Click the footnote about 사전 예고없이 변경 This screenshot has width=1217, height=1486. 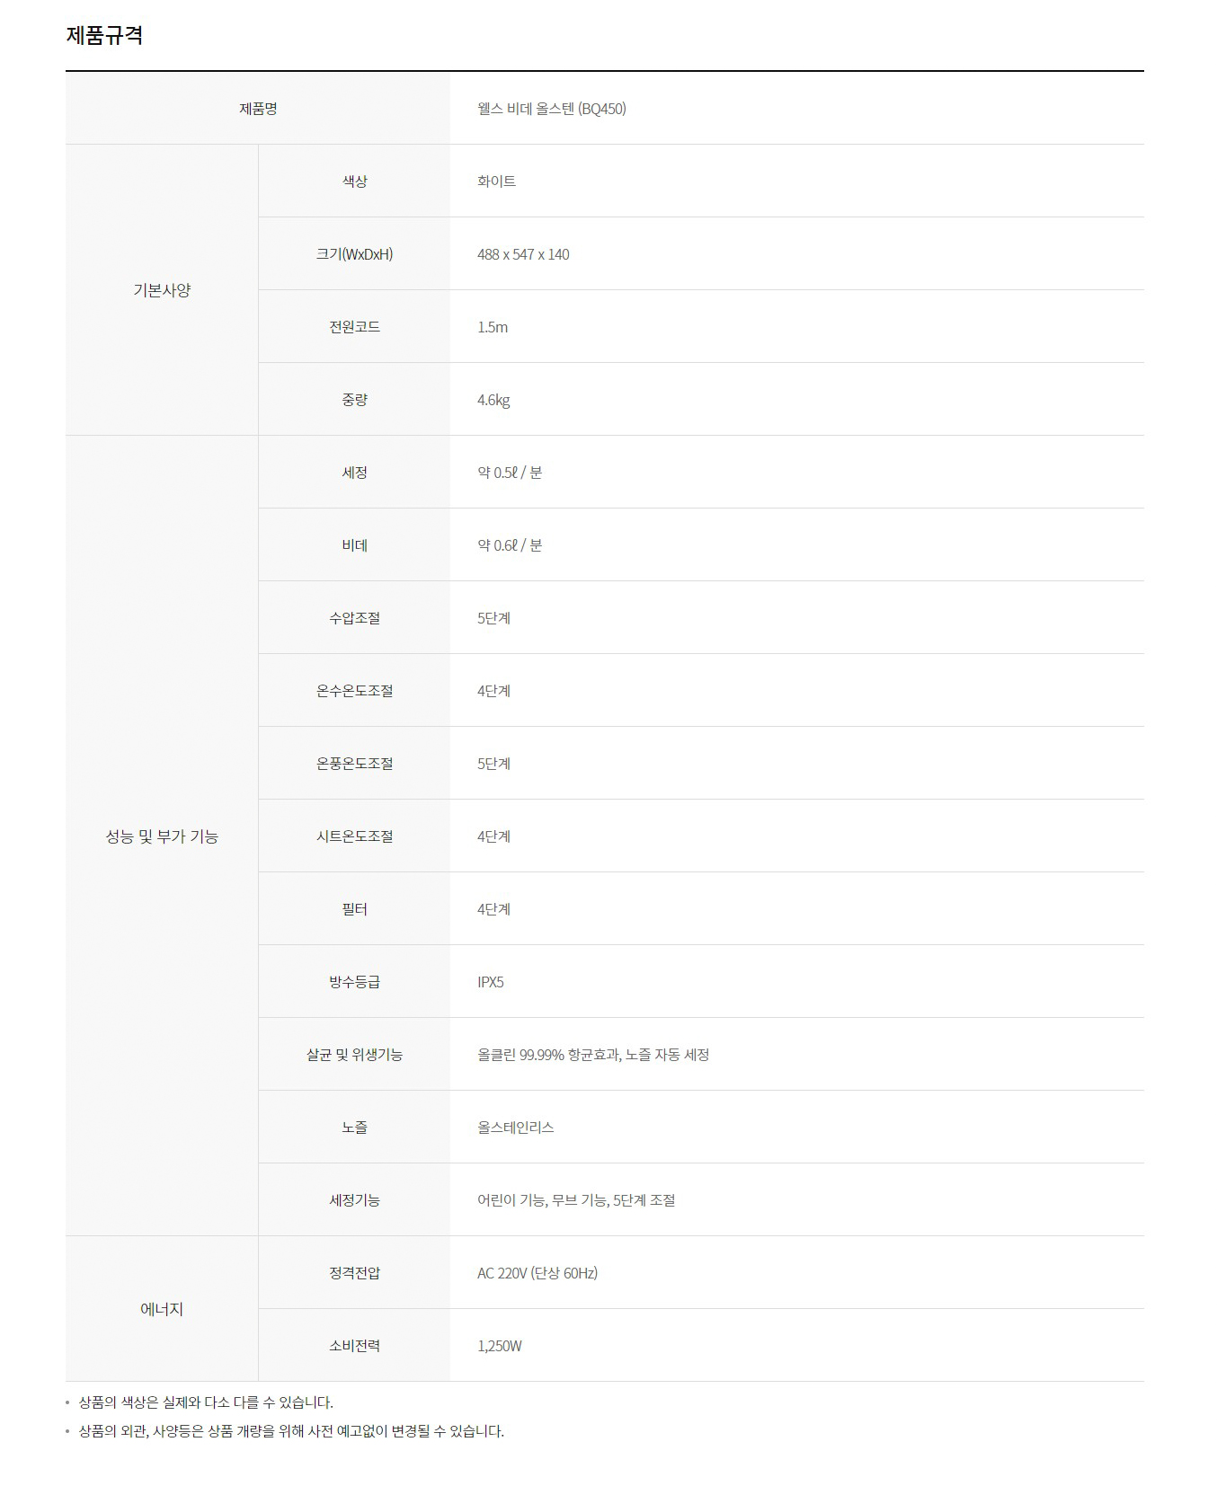(291, 1431)
